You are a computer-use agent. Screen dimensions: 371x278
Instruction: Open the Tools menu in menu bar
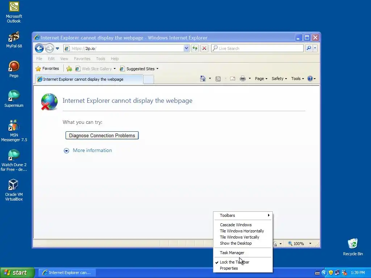click(x=101, y=59)
